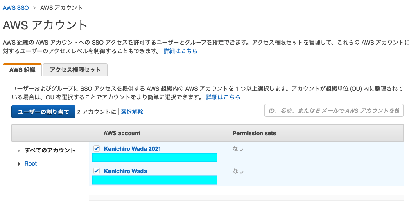Uncheck the Kenichiro Wada account checkbox
This screenshot has width=418, height=215.
[x=97, y=171]
